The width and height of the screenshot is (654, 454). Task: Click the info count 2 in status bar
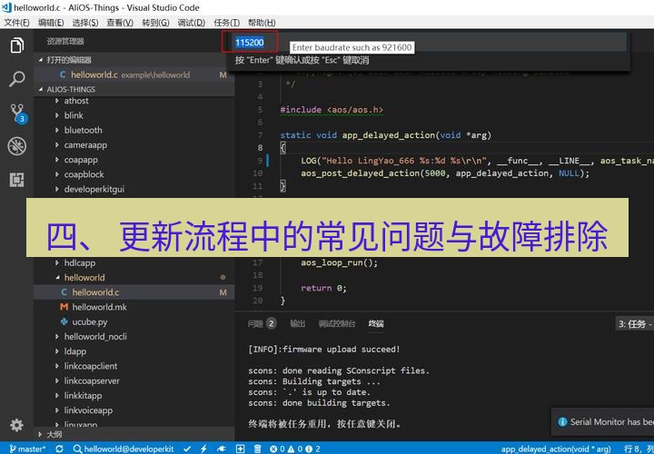[x=312, y=449]
